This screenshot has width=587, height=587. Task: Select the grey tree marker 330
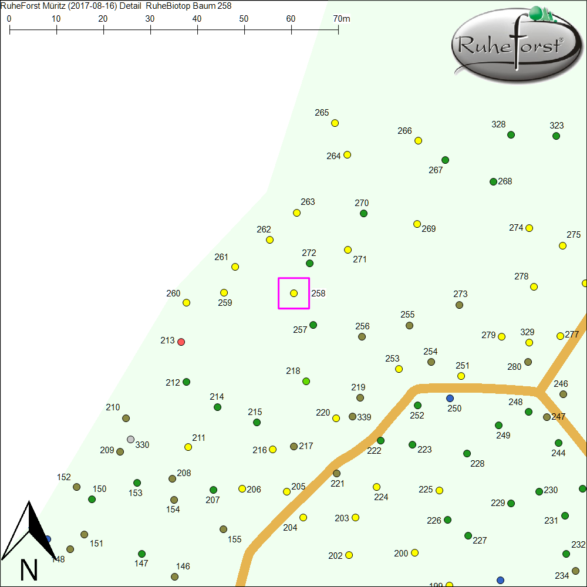(131, 440)
